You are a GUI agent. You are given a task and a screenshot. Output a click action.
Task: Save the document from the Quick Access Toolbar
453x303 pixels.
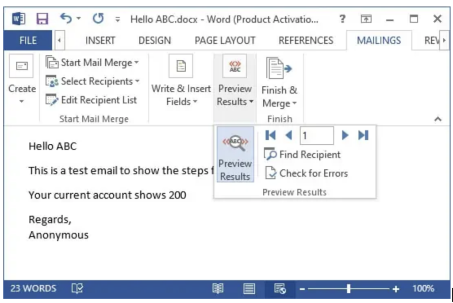42,19
